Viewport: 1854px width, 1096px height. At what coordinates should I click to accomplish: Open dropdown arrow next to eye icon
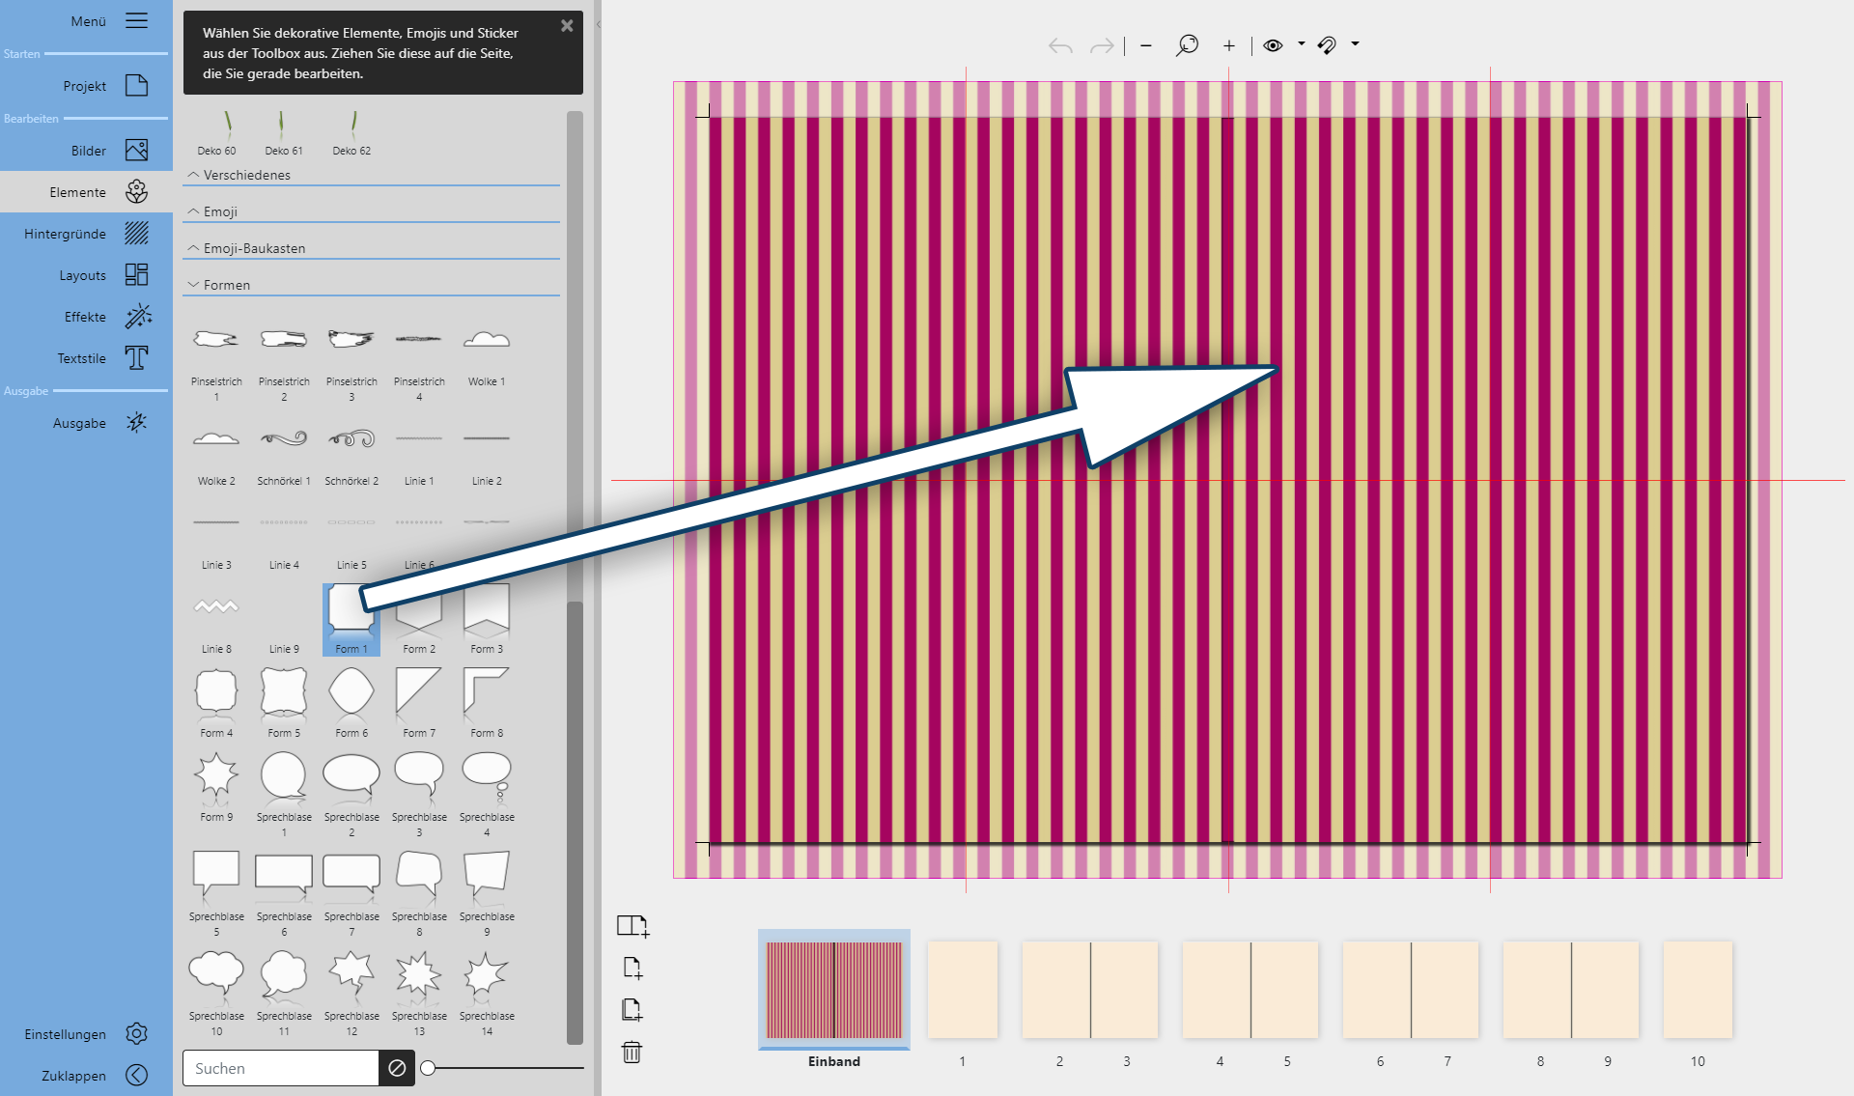coord(1302,44)
